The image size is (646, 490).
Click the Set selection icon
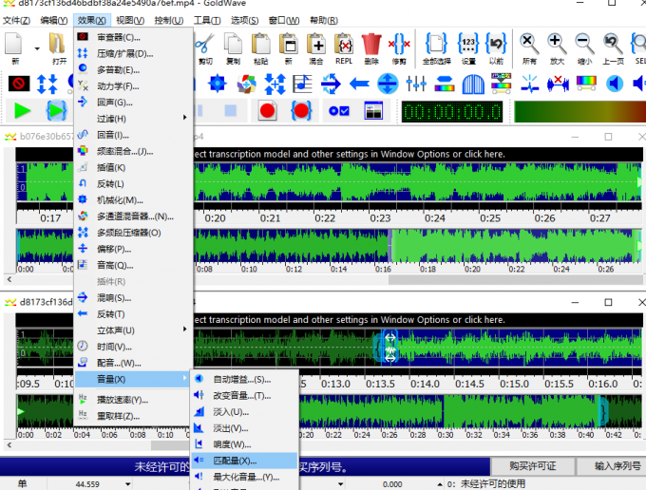[x=468, y=44]
